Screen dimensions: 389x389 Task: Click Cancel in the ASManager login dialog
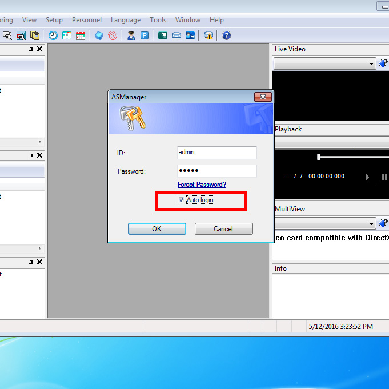pyautogui.click(x=223, y=228)
